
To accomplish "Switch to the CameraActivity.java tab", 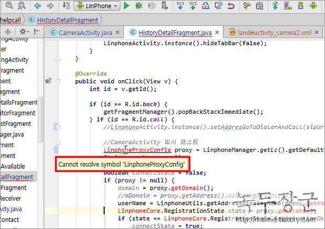I will 85,32.
